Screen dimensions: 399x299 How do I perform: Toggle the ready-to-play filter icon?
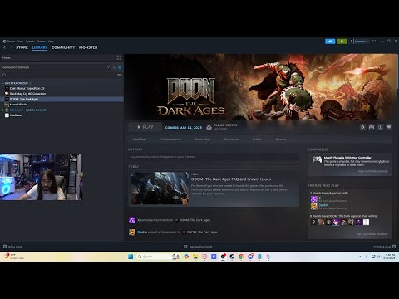tap(120, 67)
